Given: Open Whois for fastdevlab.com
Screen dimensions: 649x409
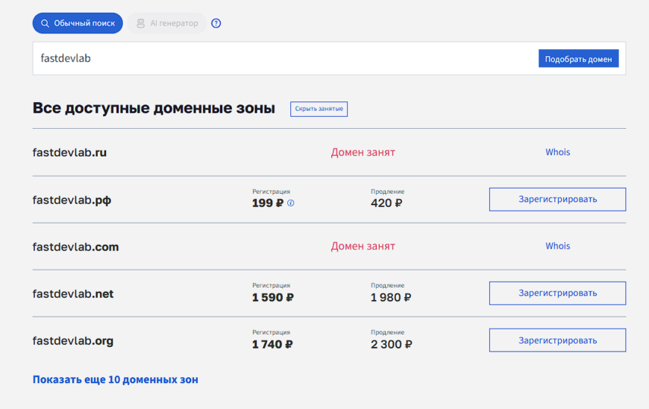Looking at the screenshot, I should point(557,246).
